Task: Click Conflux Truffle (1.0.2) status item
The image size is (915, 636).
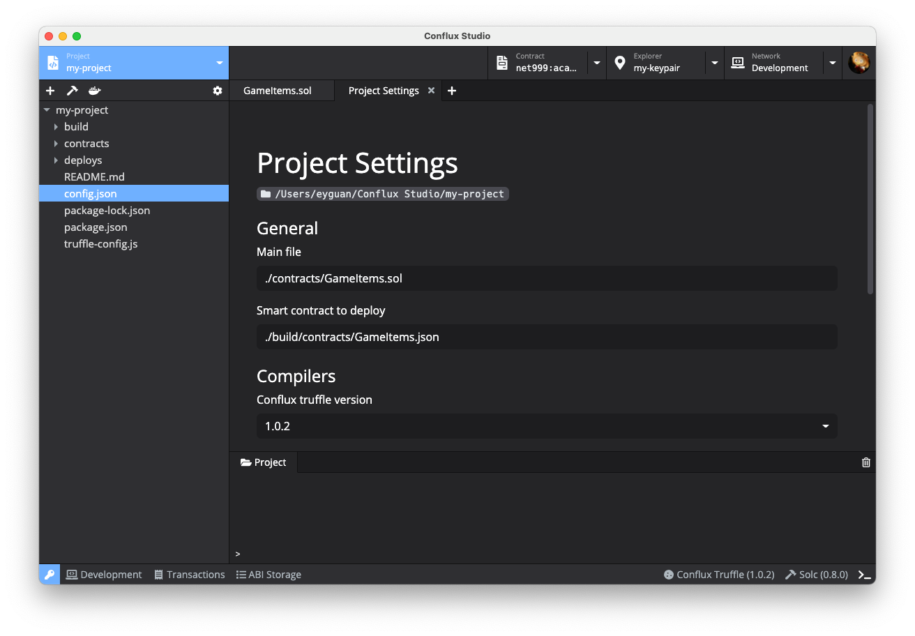Action: [x=719, y=575]
